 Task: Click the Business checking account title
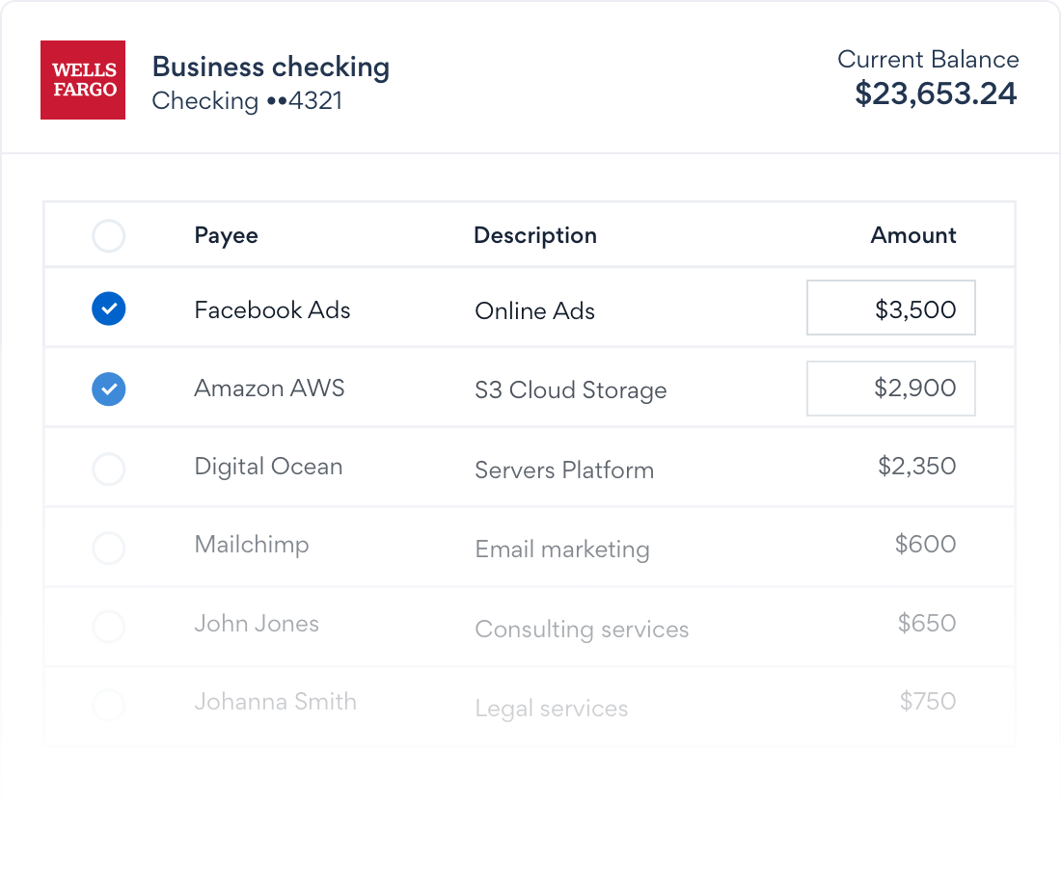pos(271,67)
